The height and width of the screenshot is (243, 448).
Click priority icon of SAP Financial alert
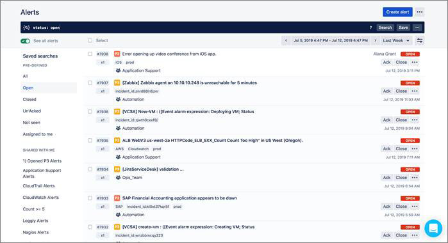pyautogui.click(x=117, y=198)
